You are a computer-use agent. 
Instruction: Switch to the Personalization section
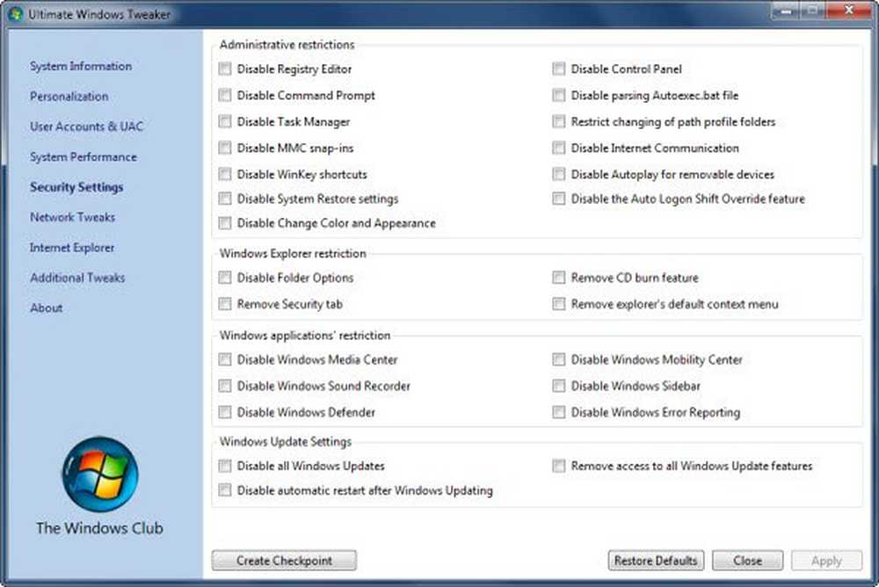(69, 97)
